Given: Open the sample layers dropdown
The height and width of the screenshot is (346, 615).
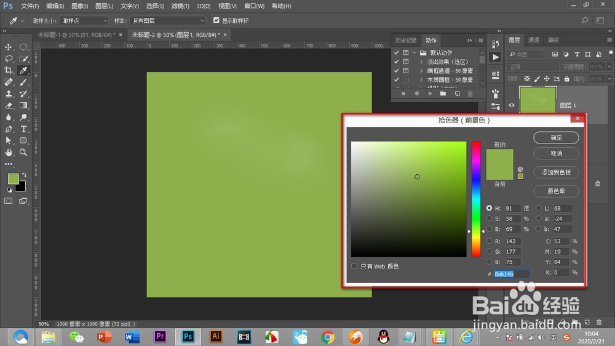Looking at the screenshot, I should point(168,20).
